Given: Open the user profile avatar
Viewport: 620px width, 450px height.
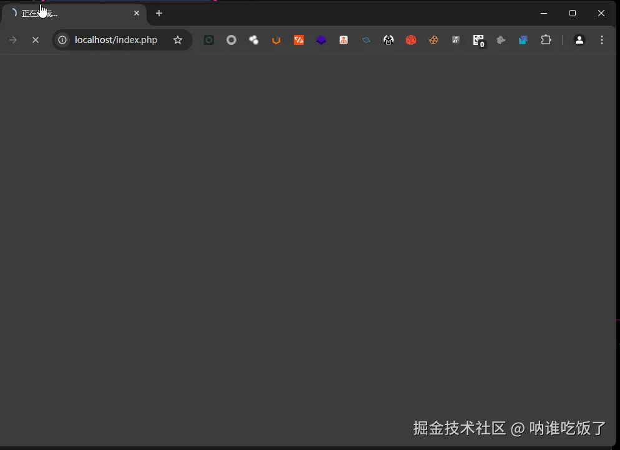Looking at the screenshot, I should pos(579,40).
